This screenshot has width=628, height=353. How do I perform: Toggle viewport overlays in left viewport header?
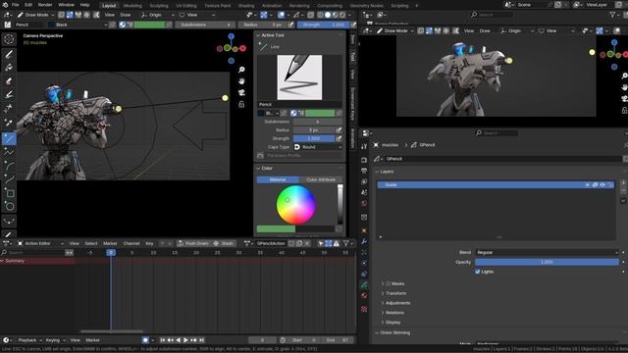click(x=282, y=15)
